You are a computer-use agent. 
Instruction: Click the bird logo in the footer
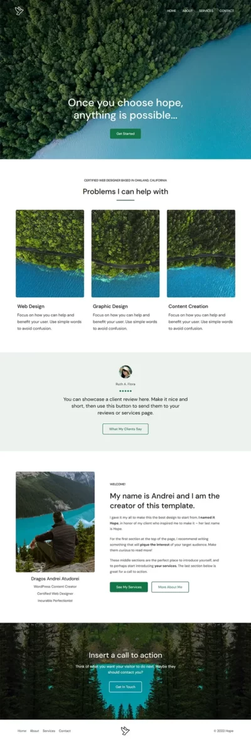(125, 731)
